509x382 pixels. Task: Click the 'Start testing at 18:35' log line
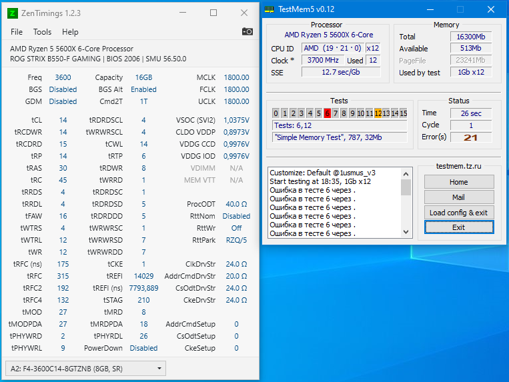(320, 181)
